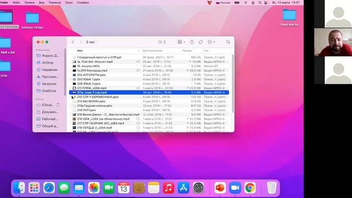Click the Finder Share toolbar icon

[x=192, y=42]
